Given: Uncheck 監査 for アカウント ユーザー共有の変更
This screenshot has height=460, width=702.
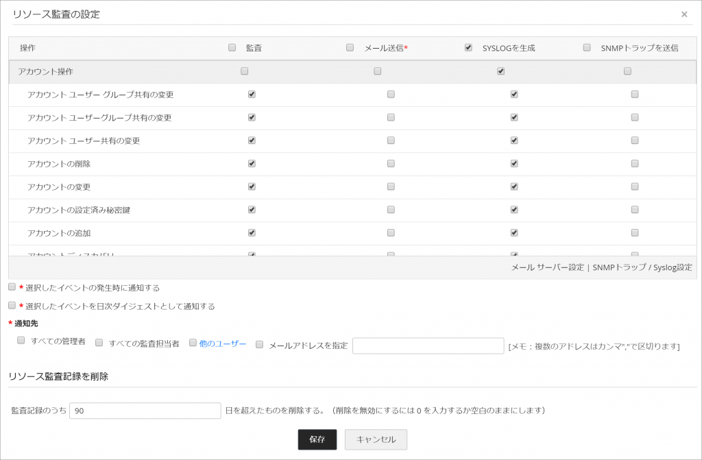Looking at the screenshot, I should point(252,141).
